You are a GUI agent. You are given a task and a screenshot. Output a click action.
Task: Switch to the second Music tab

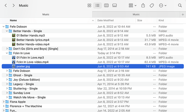click(136, 14)
